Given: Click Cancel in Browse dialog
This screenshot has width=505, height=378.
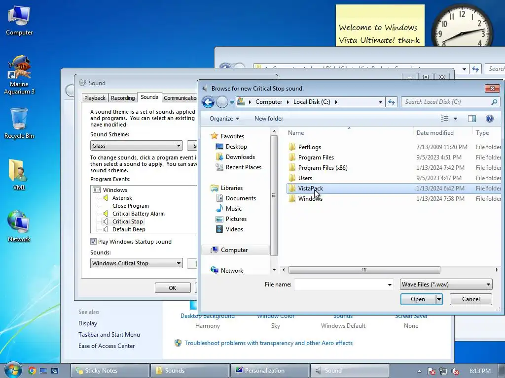Looking at the screenshot, I should coord(470,299).
